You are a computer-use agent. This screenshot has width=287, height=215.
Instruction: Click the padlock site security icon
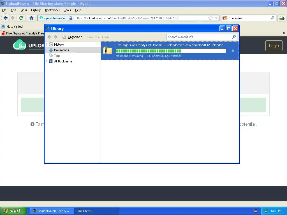click(71, 18)
